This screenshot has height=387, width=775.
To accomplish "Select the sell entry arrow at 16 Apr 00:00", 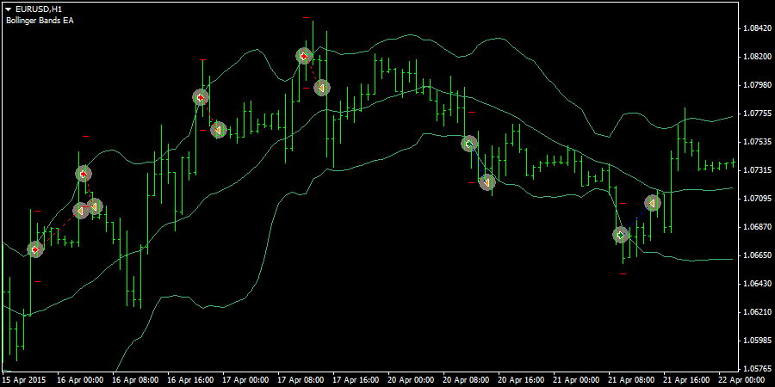I will click(x=84, y=174).
